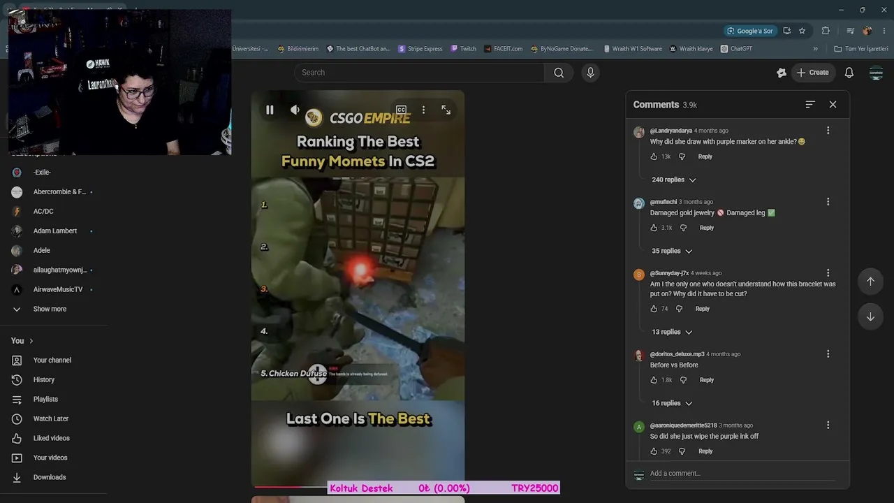Open options for @mufinchi's comment
Image resolution: width=894 pixels, height=503 pixels.
pyautogui.click(x=828, y=202)
